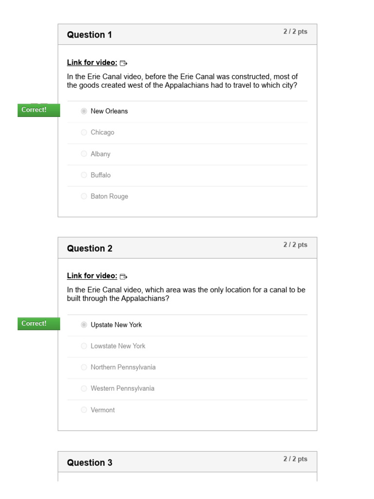Screen dimensions: 374x499
Task: Pick the Western Pennsylvania radio button
Action: tap(84, 388)
